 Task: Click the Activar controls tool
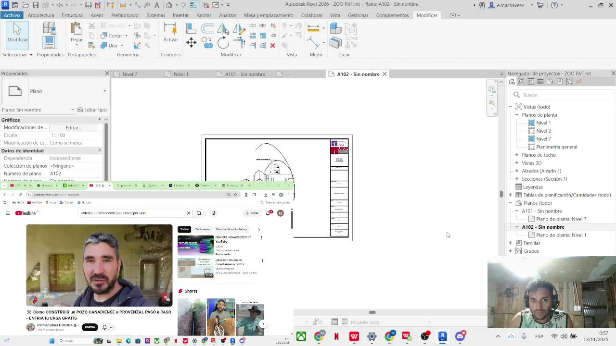[x=170, y=33]
